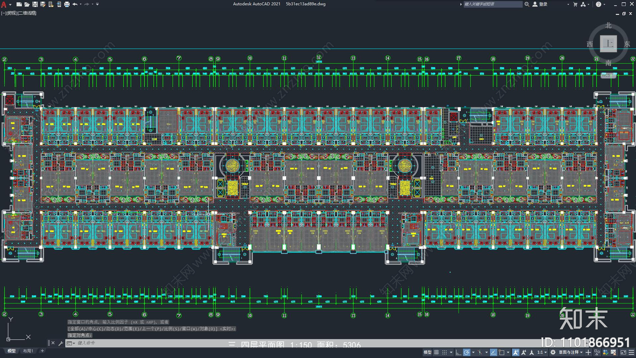The image size is (636, 358).
Task: Click the Clean Screen icon
Action: [x=623, y=352]
